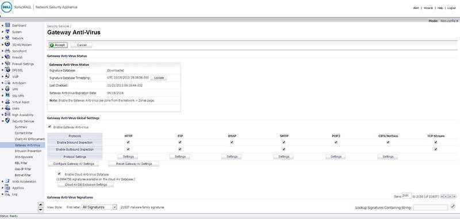This screenshot has height=219, width=460.
Task: Click the Dashboard icon in sidebar
Action: coord(7,25)
